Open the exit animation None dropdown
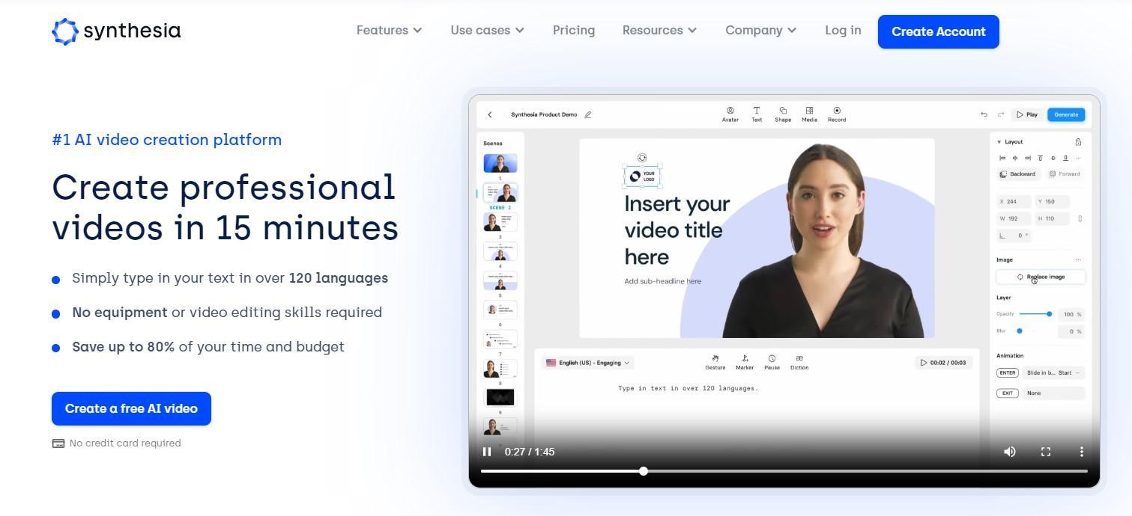This screenshot has width=1132, height=516. pos(1053,393)
